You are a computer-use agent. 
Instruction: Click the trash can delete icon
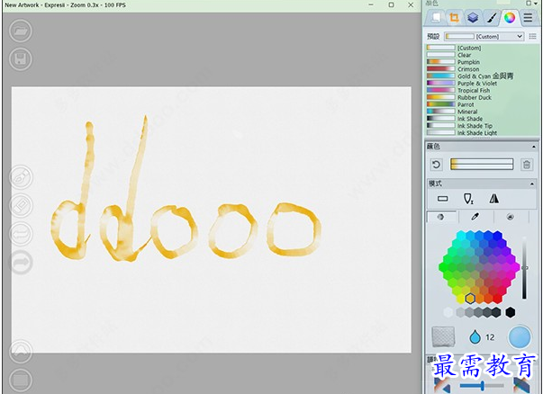tap(527, 165)
